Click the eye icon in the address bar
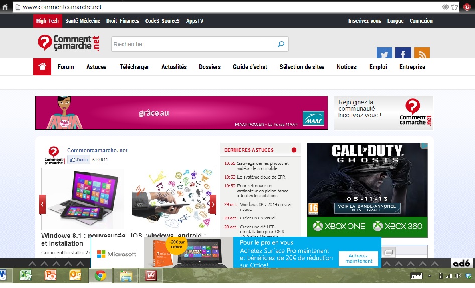 445,7
